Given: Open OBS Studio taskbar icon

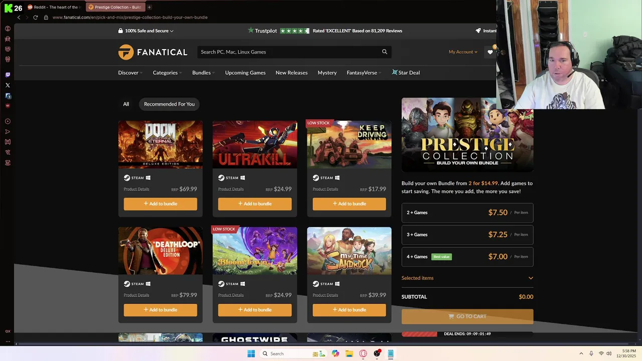Looking at the screenshot, I should tap(377, 353).
